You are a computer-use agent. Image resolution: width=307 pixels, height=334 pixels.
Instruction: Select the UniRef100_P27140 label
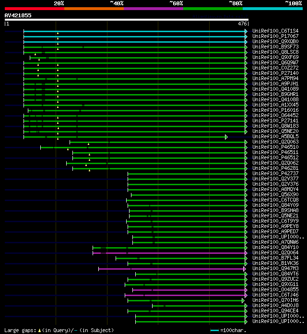coord(275,73)
